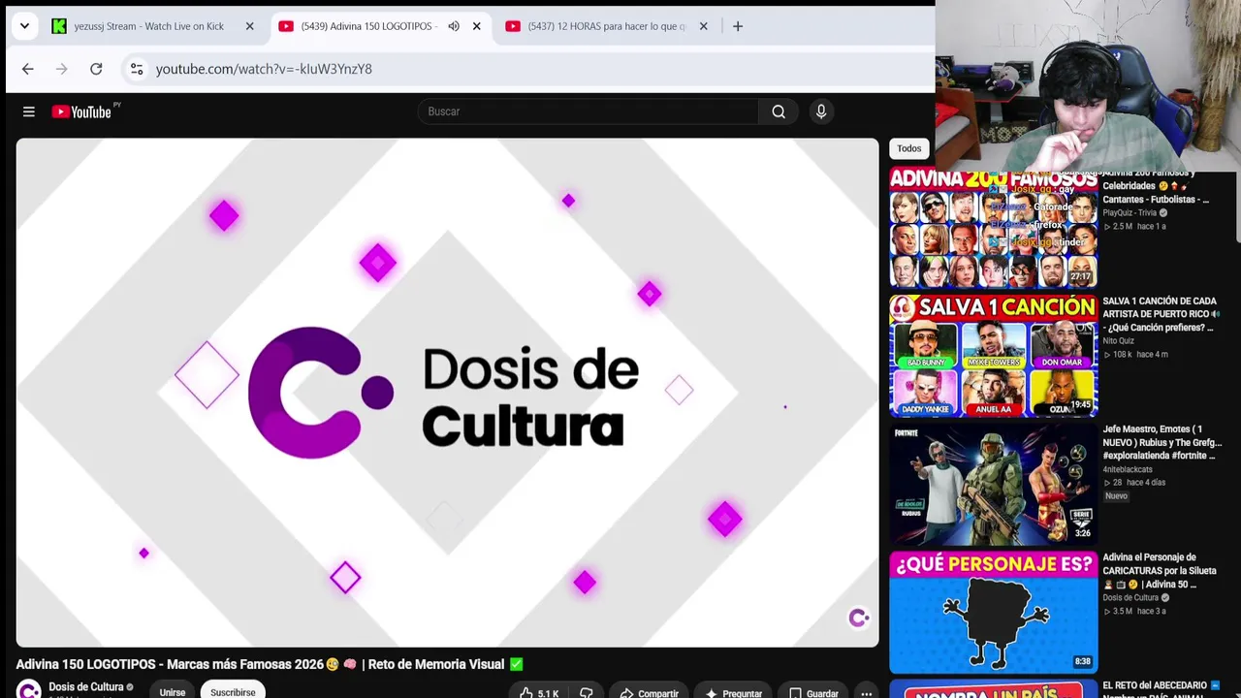This screenshot has height=698, width=1241.
Task: Go back to the previous page
Action: [27, 69]
